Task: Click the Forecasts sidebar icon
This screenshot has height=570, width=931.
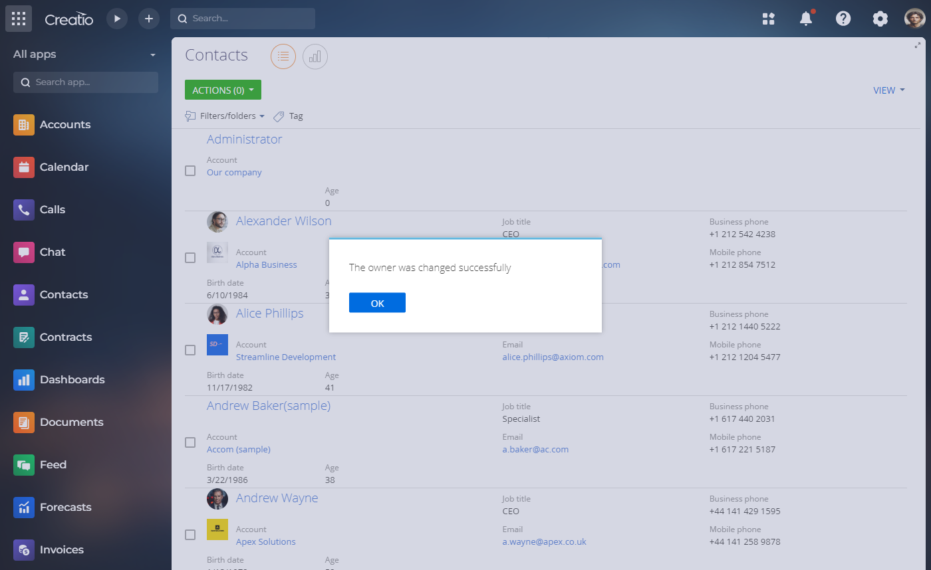Action: (x=24, y=508)
